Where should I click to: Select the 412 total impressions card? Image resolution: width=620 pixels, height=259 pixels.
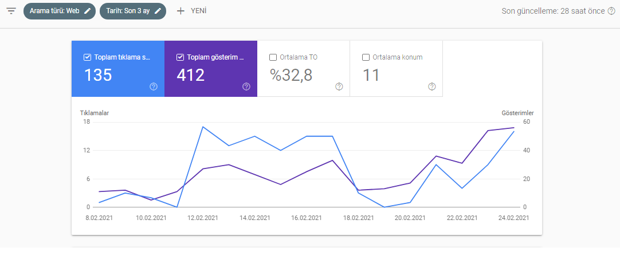(211, 69)
